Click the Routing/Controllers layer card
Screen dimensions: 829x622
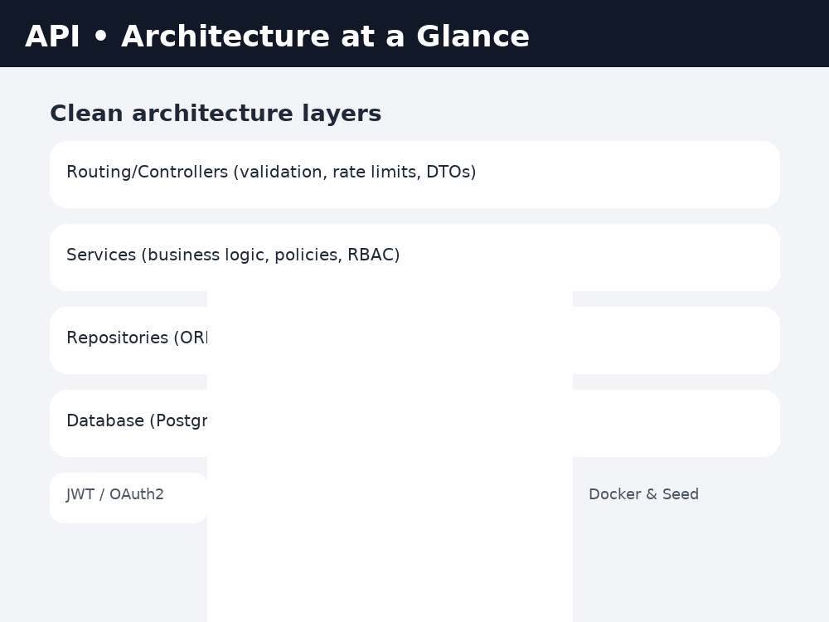[414, 174]
